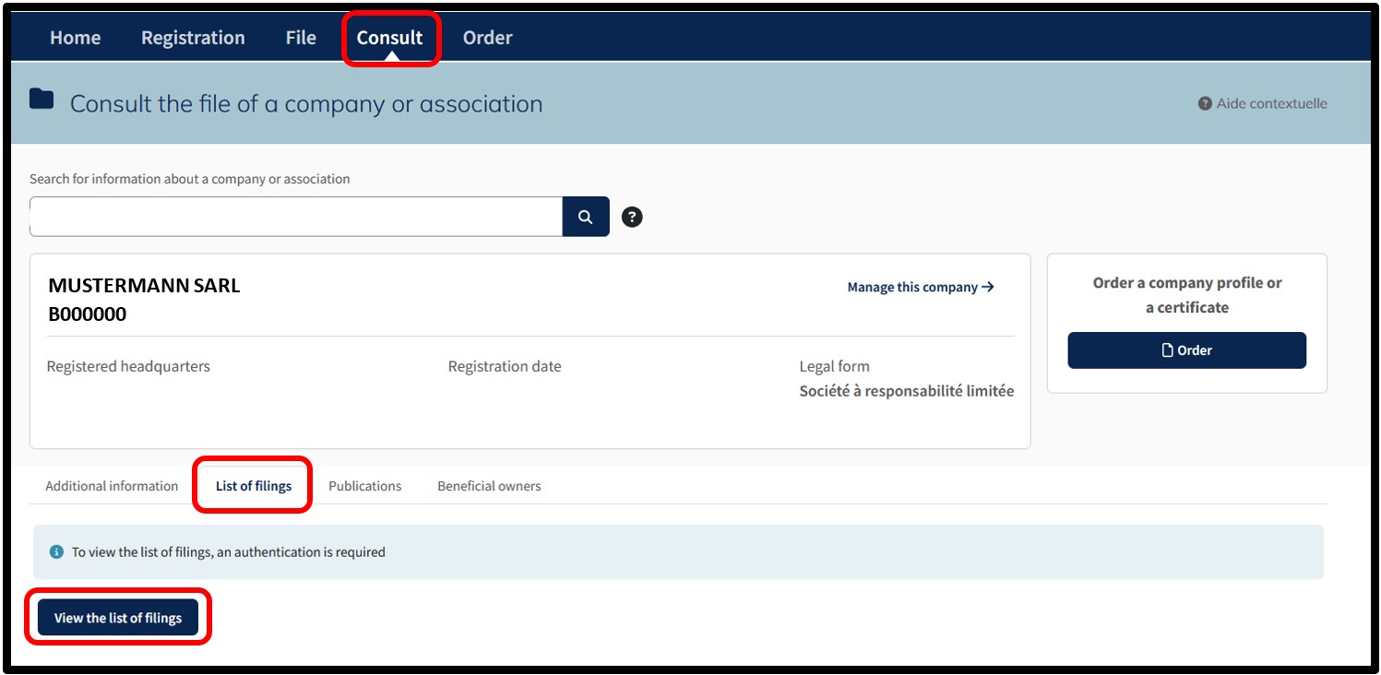The height and width of the screenshot is (675, 1381).
Task: Select the File menu item
Action: pos(301,38)
